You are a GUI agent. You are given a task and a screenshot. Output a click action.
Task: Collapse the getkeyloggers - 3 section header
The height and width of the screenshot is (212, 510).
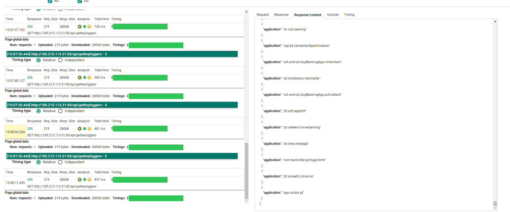[122, 54]
